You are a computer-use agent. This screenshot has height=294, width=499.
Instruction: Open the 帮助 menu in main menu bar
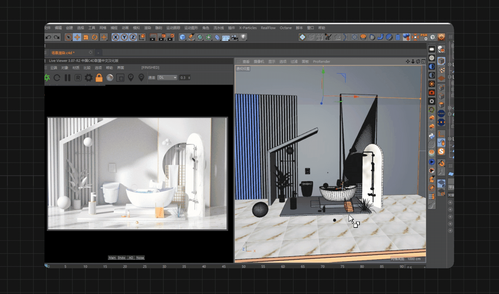pyautogui.click(x=322, y=28)
